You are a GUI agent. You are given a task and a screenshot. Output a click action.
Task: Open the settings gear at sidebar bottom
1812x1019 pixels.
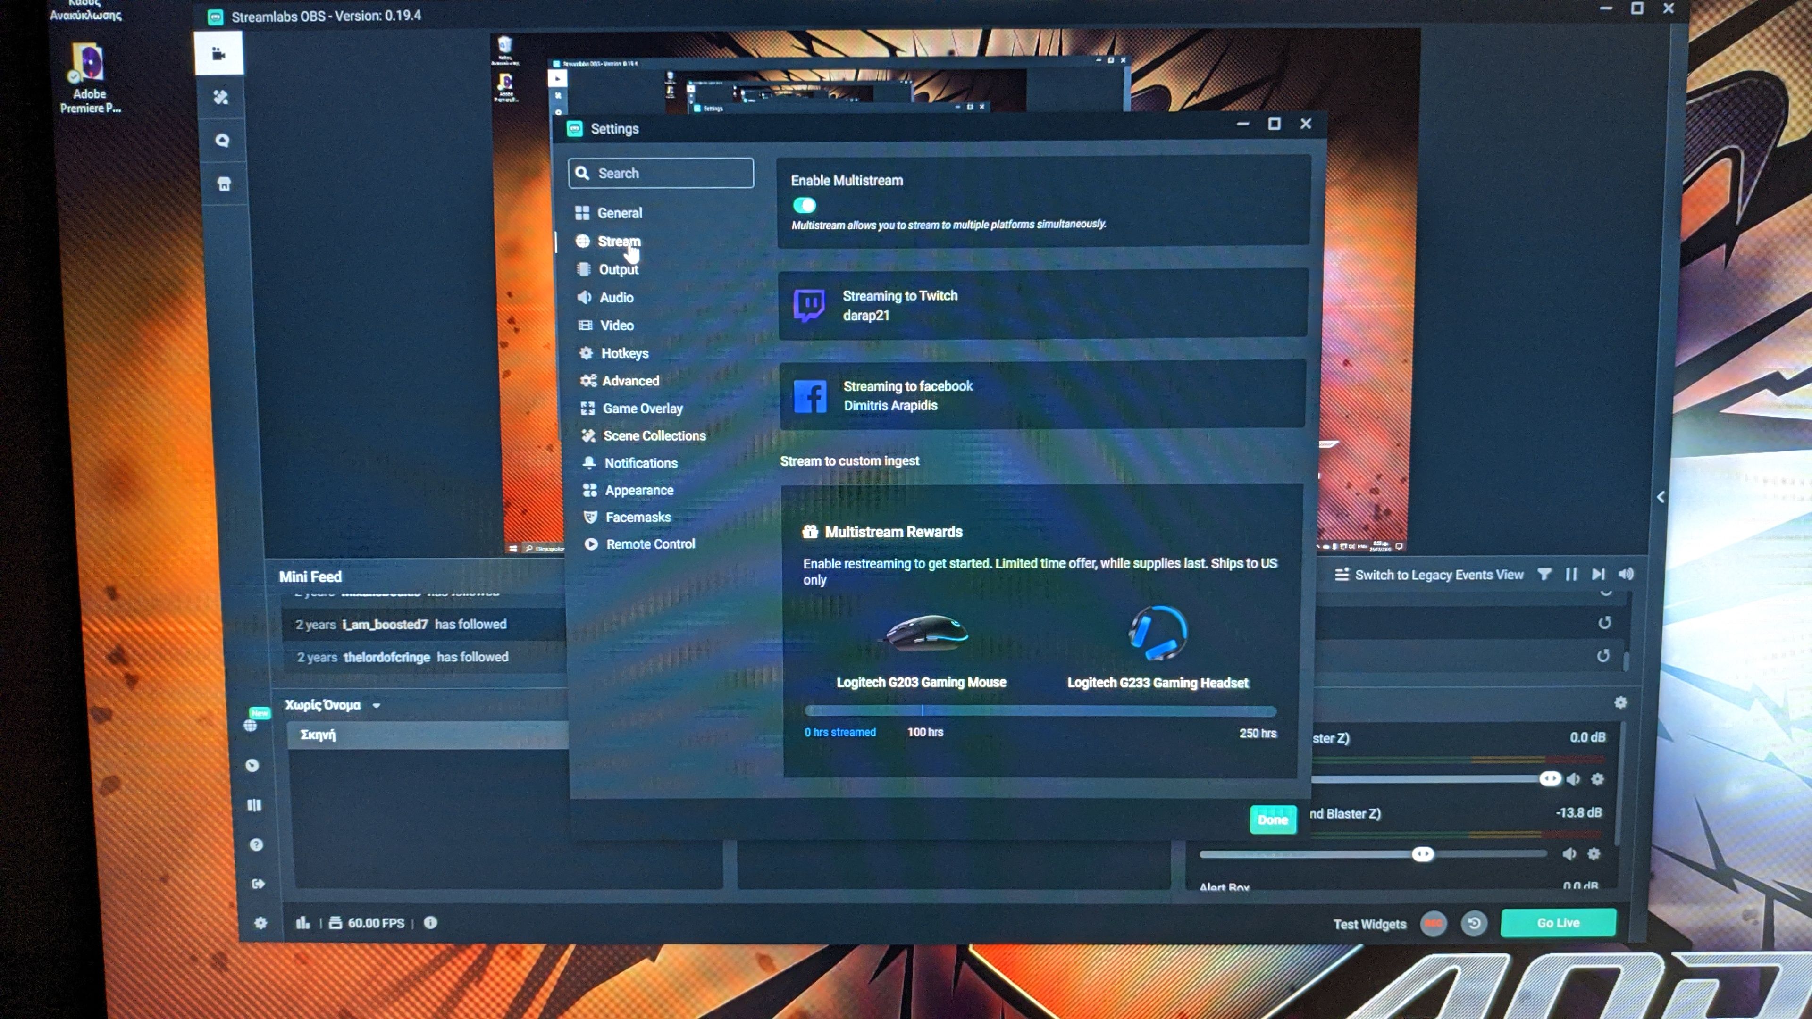[261, 923]
